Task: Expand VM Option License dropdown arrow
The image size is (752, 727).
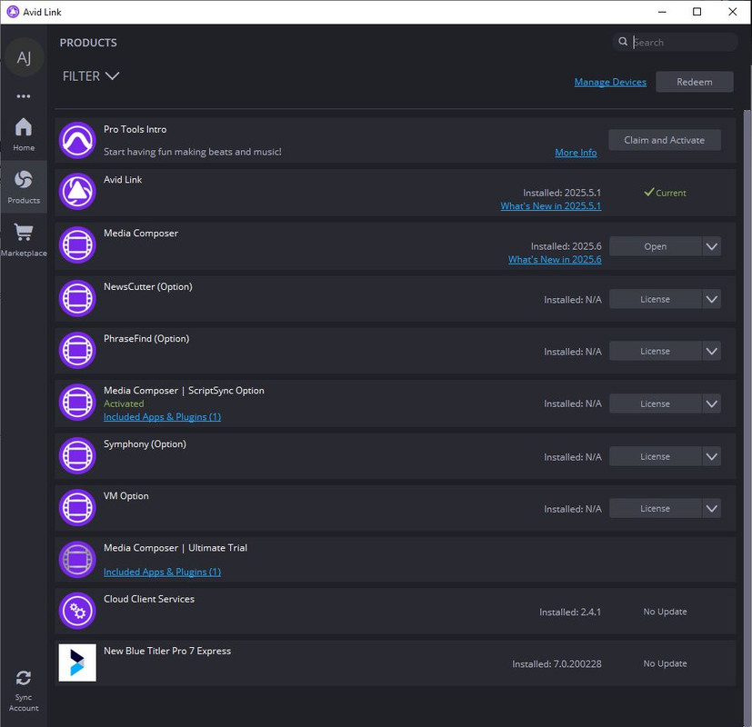Action: tap(712, 509)
